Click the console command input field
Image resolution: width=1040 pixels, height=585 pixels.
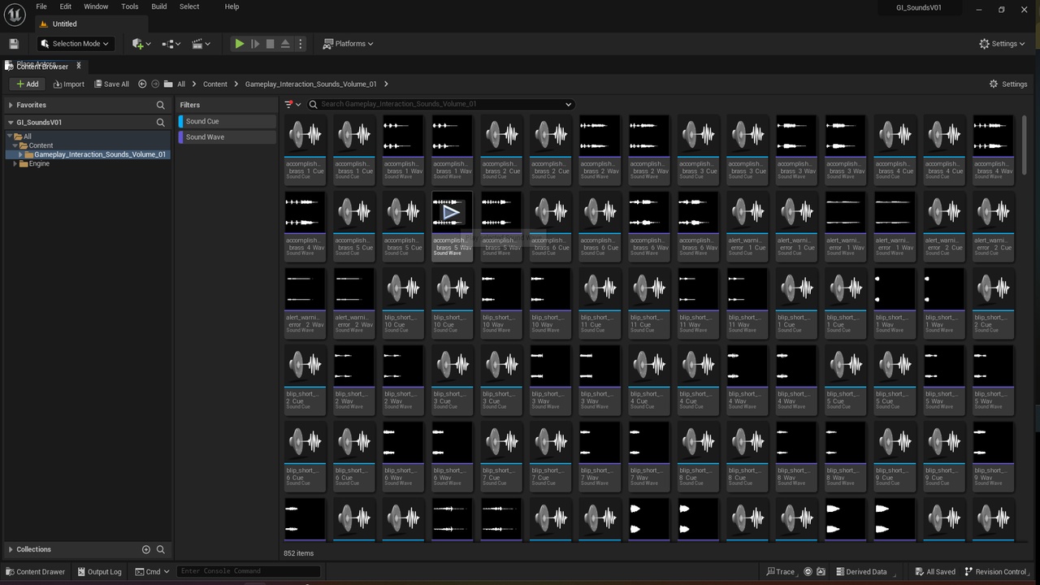248,571
